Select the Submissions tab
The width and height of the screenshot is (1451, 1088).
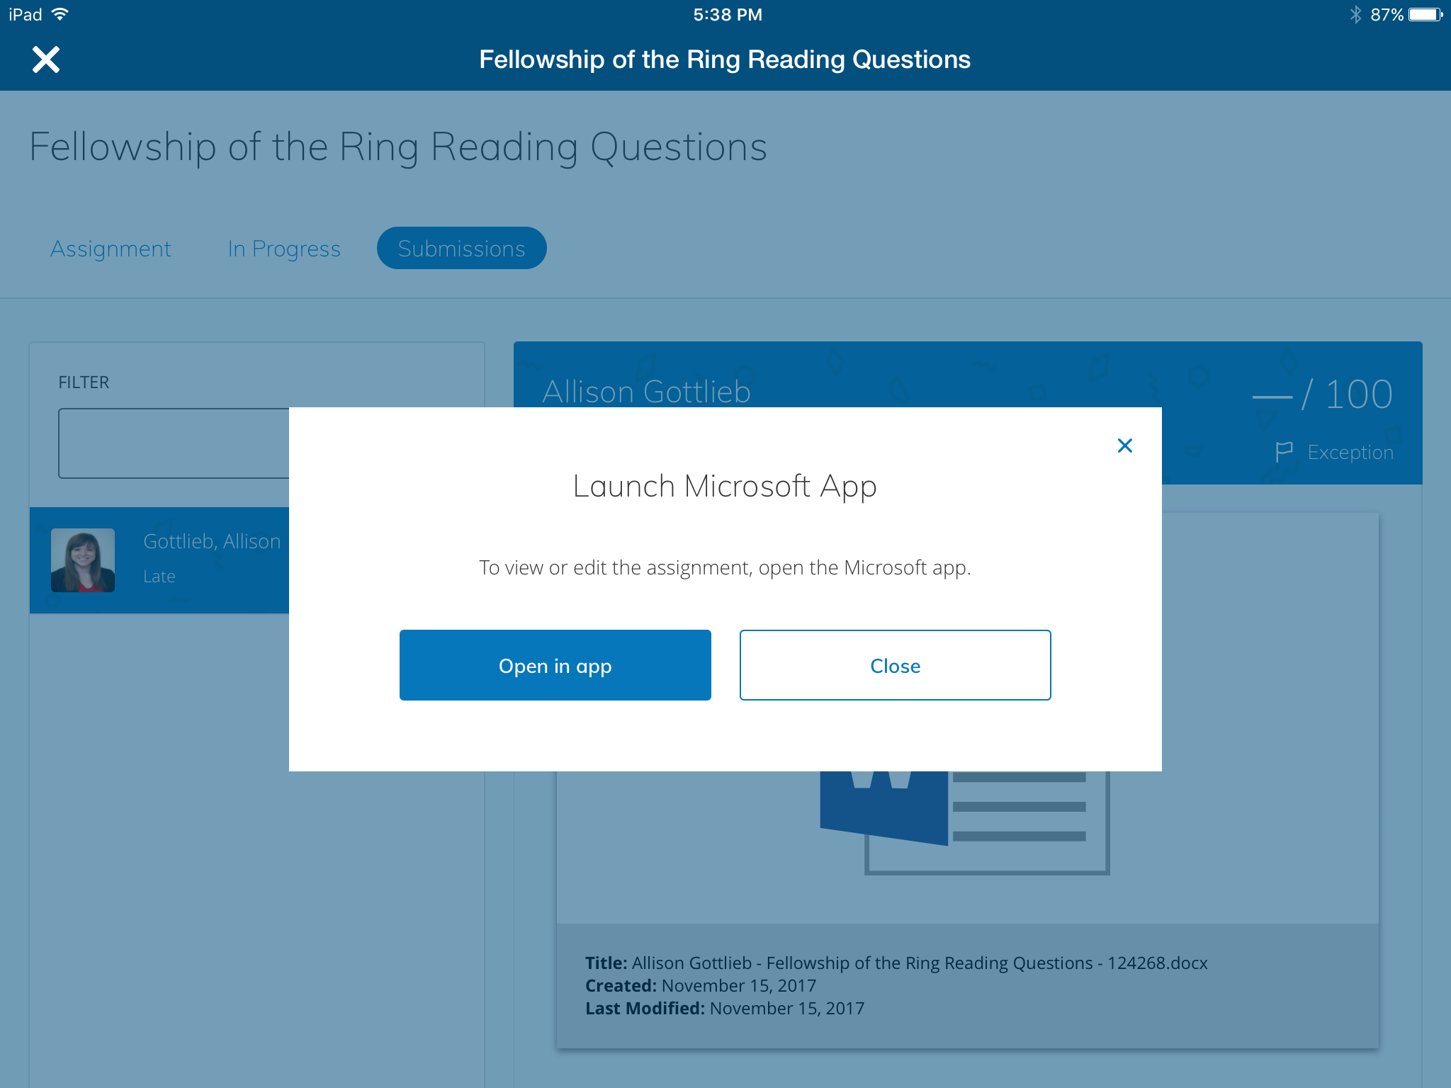[x=461, y=249]
